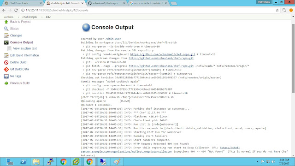Click the #42 breadcrumb

[x=48, y=17]
